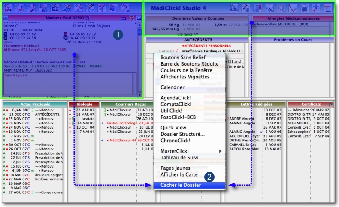Image resolution: width=339 pixels, height=207 pixels.
Task: Click the camera snapshot icon
Action: click(234, 8)
